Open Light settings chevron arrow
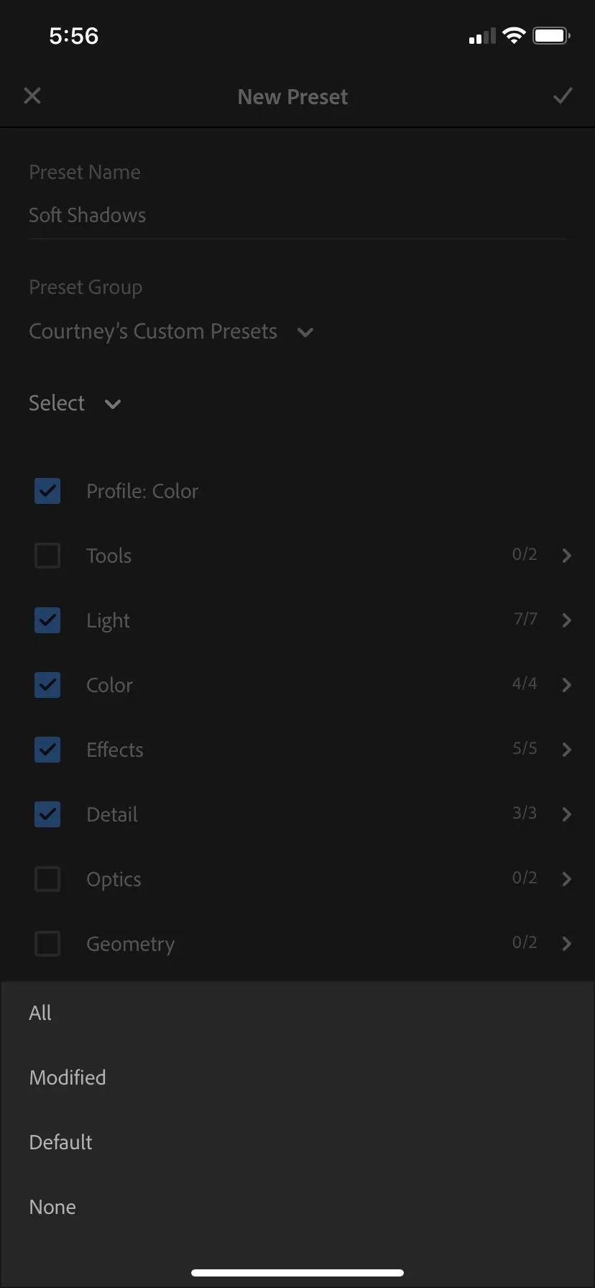The height and width of the screenshot is (1288, 595). pos(566,620)
